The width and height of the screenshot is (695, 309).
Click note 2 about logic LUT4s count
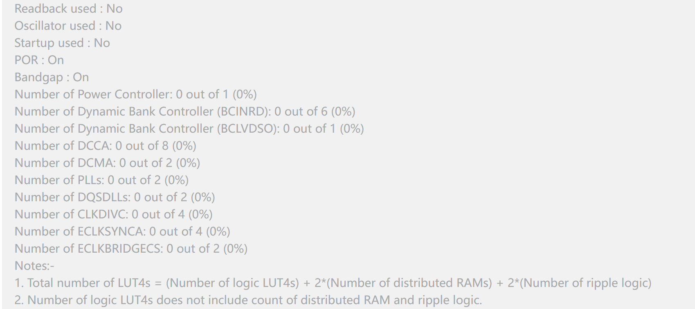click(248, 300)
